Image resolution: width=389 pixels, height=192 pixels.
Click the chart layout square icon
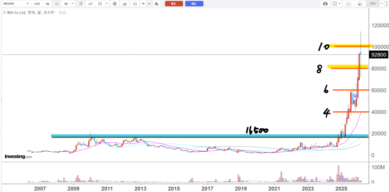[335, 4]
